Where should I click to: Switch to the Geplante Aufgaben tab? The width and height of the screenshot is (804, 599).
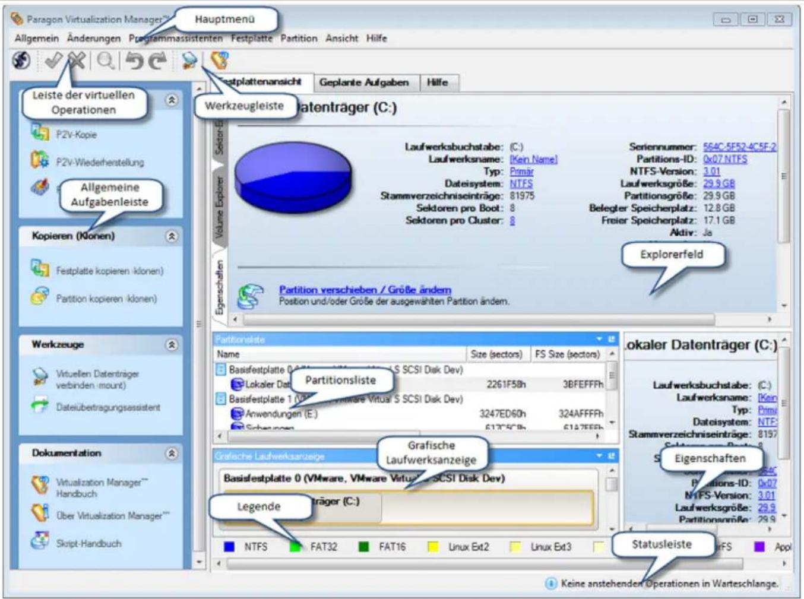pos(364,83)
